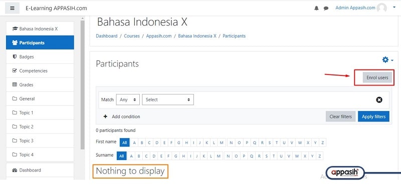Open the filter type Select dropdown
Viewport: 401px width, 186px height.
point(168,100)
